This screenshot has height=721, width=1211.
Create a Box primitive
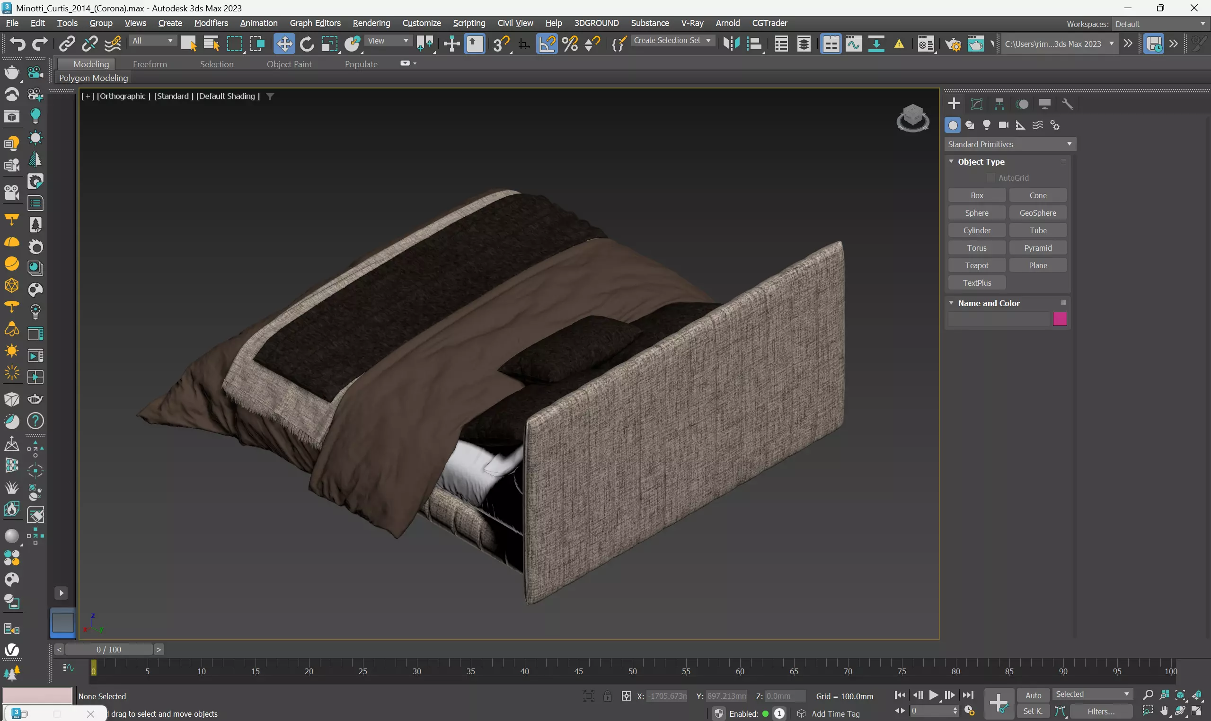(x=977, y=195)
